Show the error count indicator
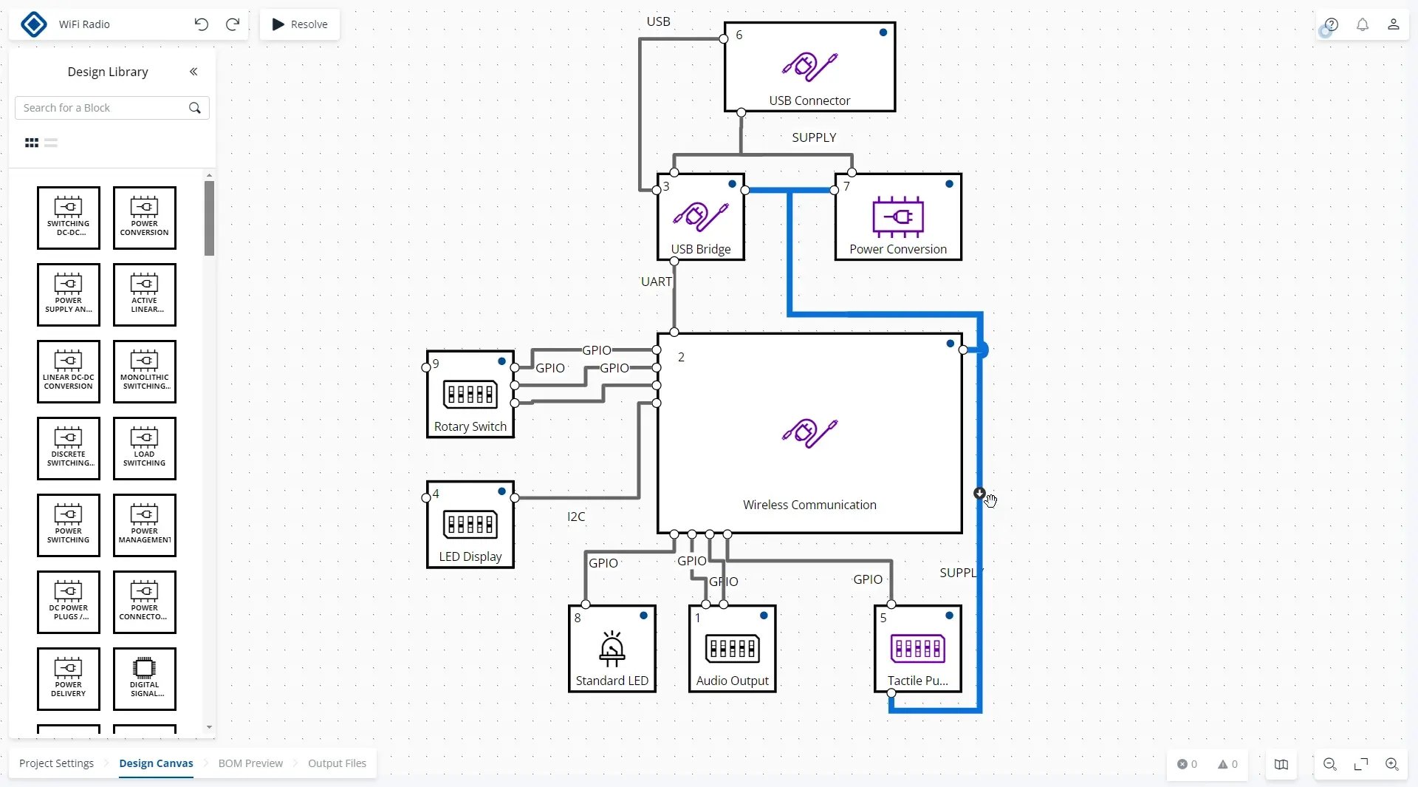Image resolution: width=1418 pixels, height=787 pixels. point(1187,764)
